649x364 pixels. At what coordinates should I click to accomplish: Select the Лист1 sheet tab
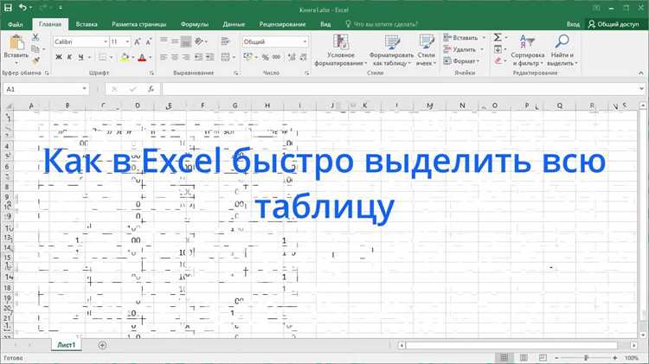(x=67, y=345)
